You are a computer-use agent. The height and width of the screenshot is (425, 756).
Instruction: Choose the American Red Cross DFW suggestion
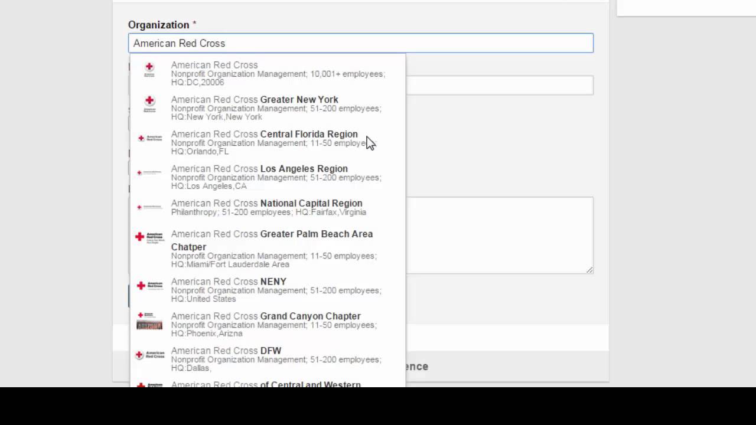[268, 359]
